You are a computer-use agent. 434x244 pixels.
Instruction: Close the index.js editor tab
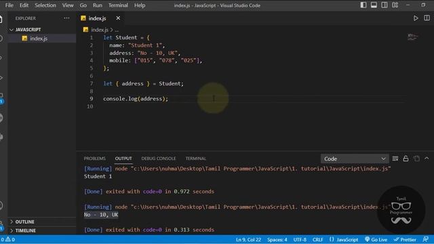[x=118, y=18]
